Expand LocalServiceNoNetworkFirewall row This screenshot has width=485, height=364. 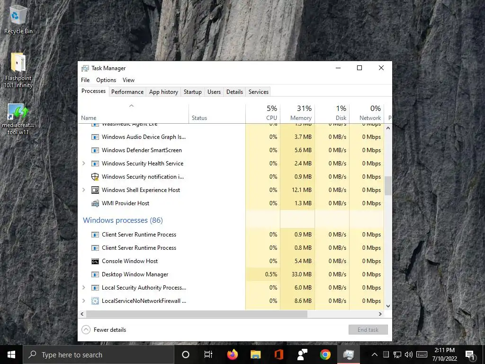pos(83,301)
